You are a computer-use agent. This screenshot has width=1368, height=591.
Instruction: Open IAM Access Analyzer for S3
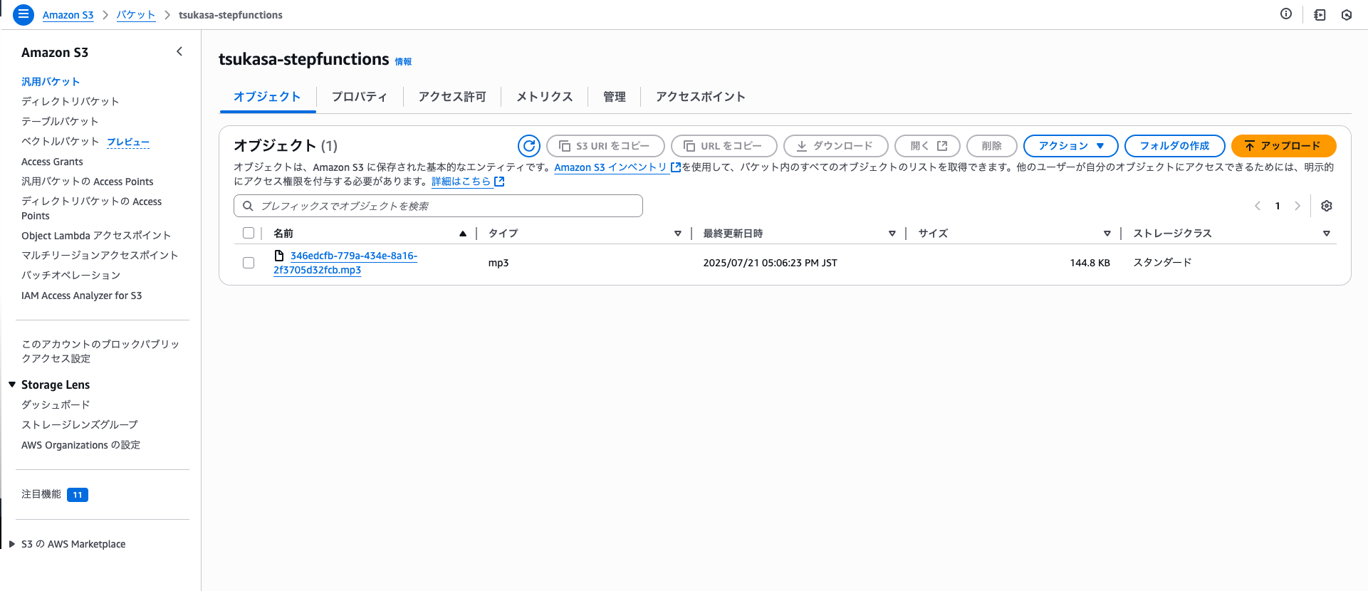click(x=81, y=295)
